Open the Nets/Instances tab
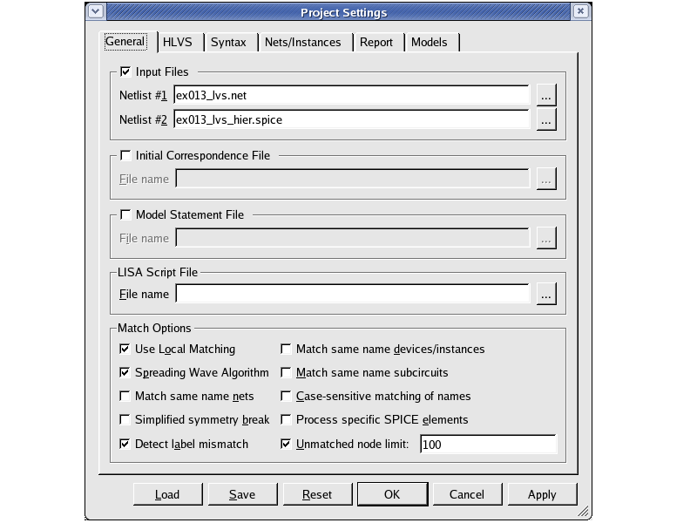The height and width of the screenshot is (523, 697). pyautogui.click(x=304, y=42)
